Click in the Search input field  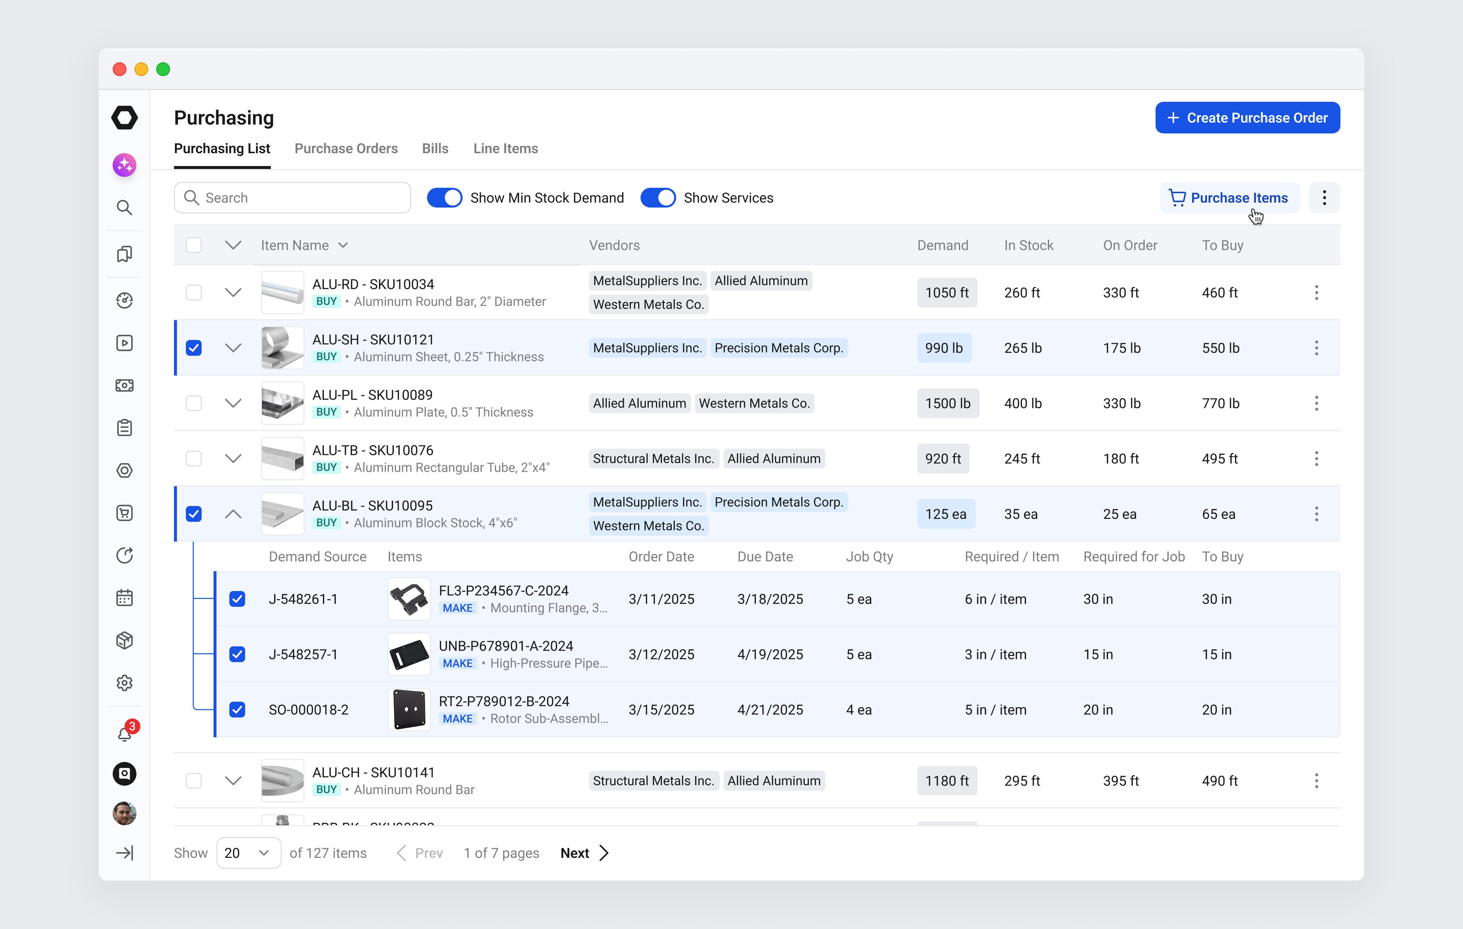[292, 197]
